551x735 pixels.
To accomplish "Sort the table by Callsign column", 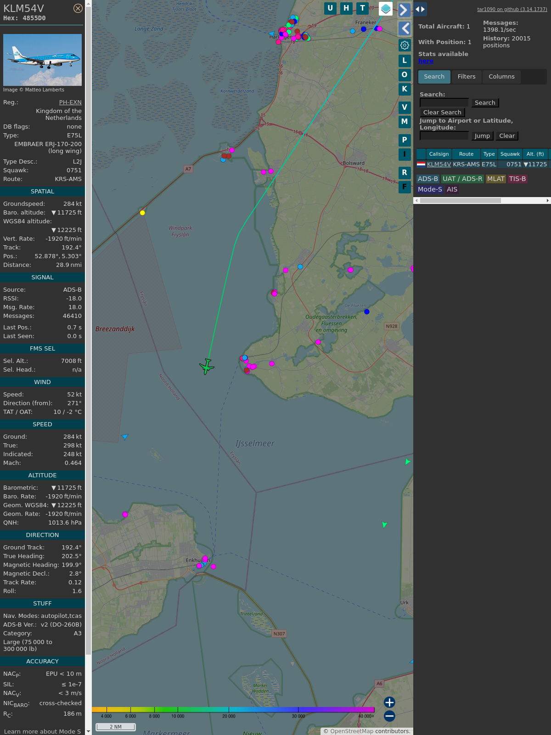I will coord(439,154).
